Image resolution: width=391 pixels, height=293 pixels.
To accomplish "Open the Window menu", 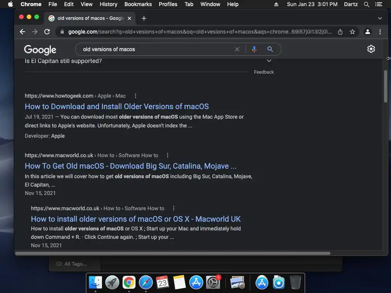I will click(210, 4).
